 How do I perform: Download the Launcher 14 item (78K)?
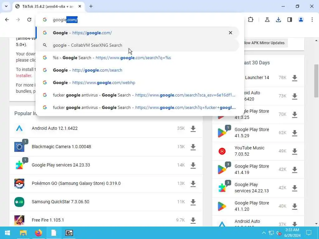pyautogui.click(x=295, y=78)
